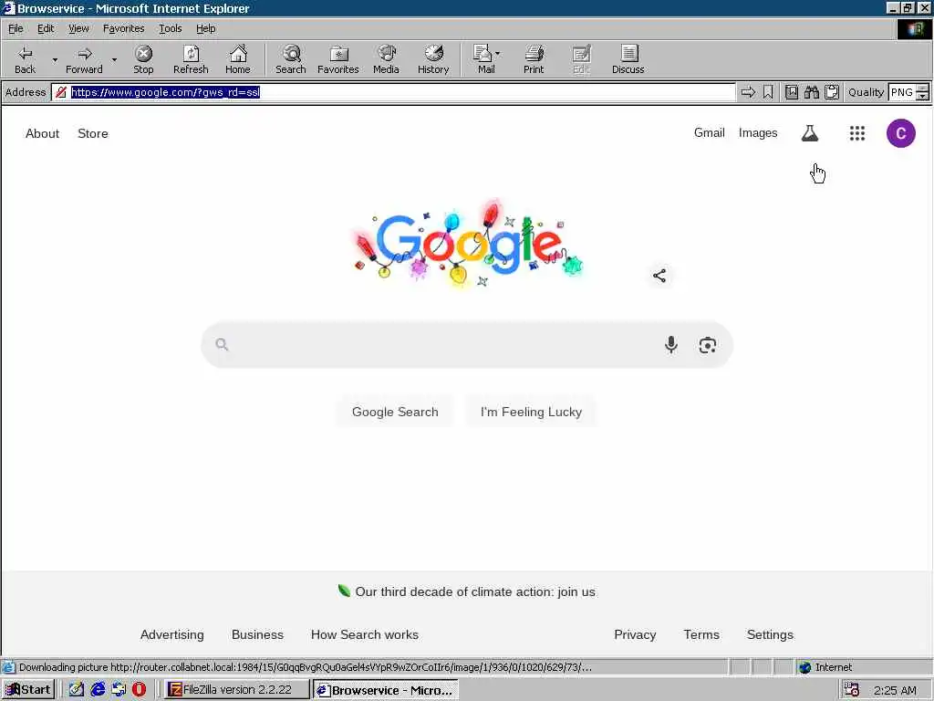Open the Search toolbar pane

click(x=291, y=59)
